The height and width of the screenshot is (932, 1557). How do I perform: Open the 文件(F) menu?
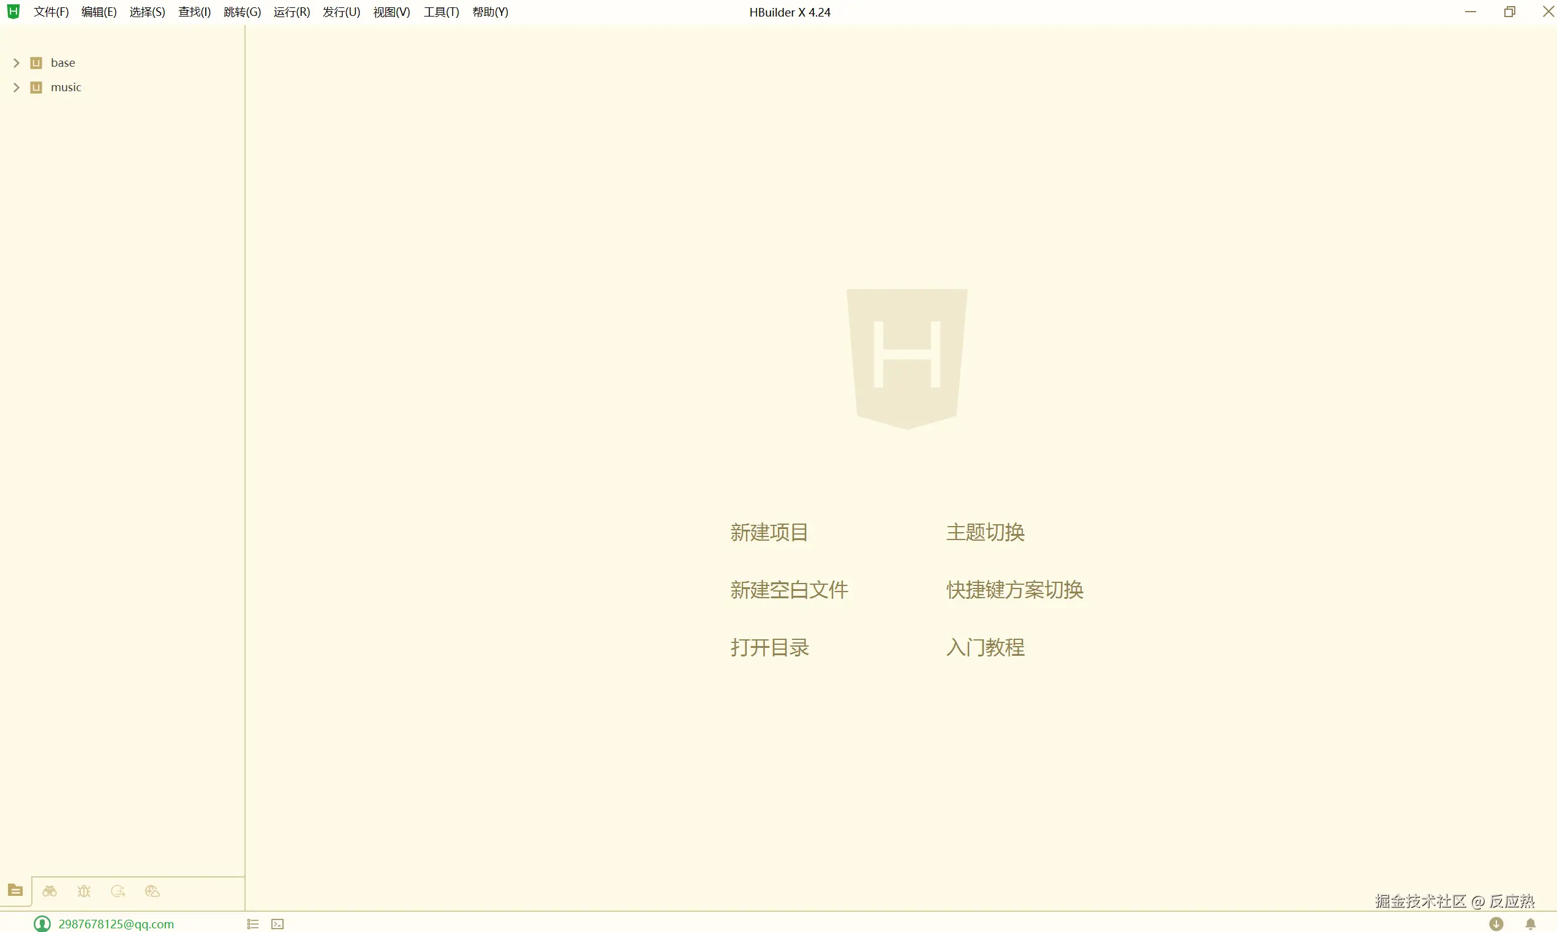[51, 12]
